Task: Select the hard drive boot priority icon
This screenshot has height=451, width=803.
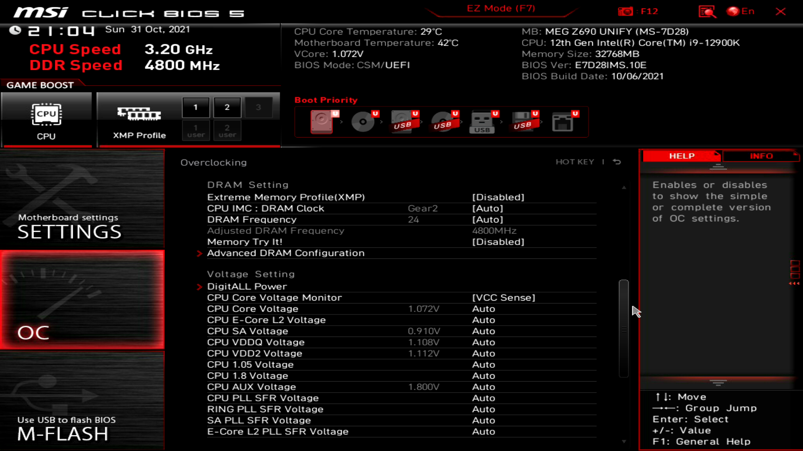Action: (322, 122)
